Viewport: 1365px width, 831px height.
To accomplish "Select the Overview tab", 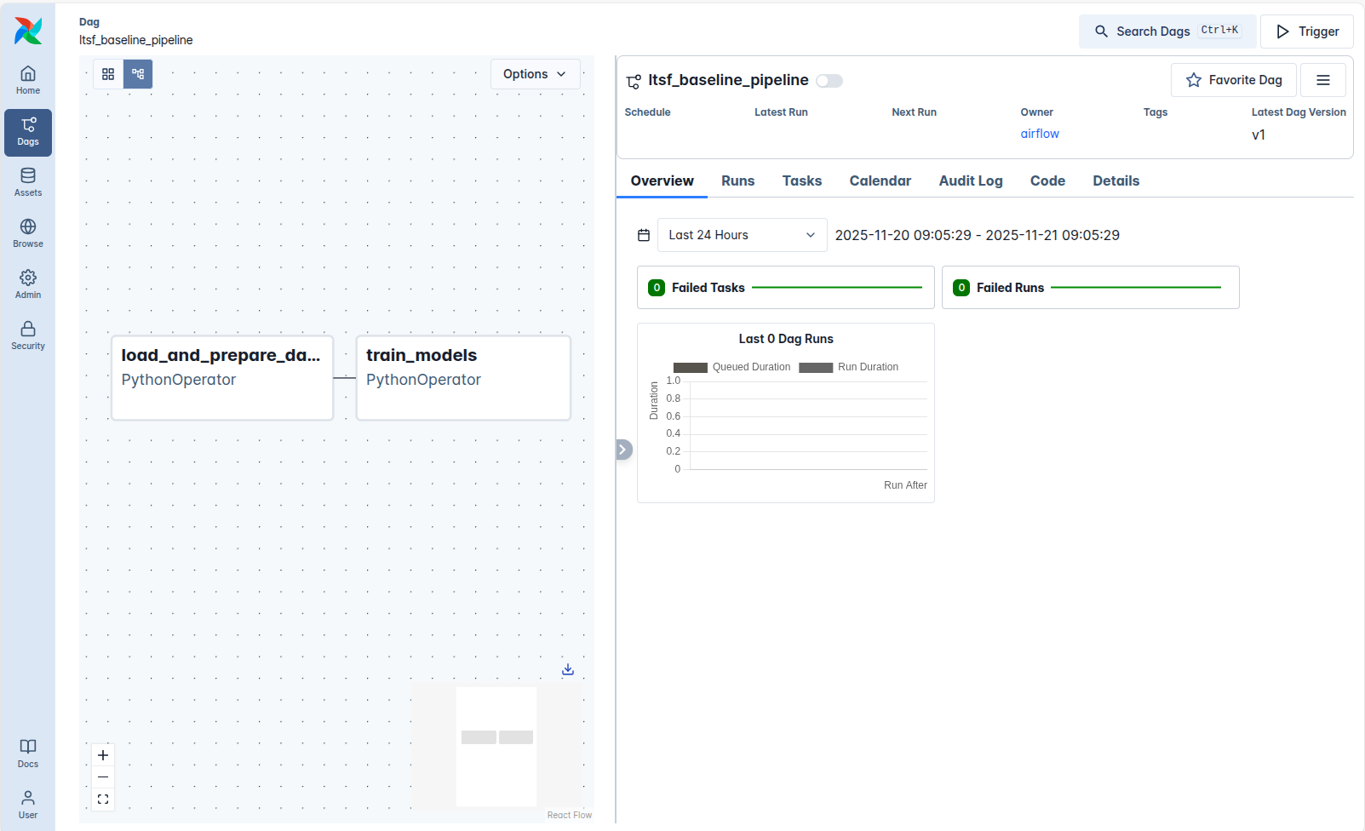I will pyautogui.click(x=662, y=181).
